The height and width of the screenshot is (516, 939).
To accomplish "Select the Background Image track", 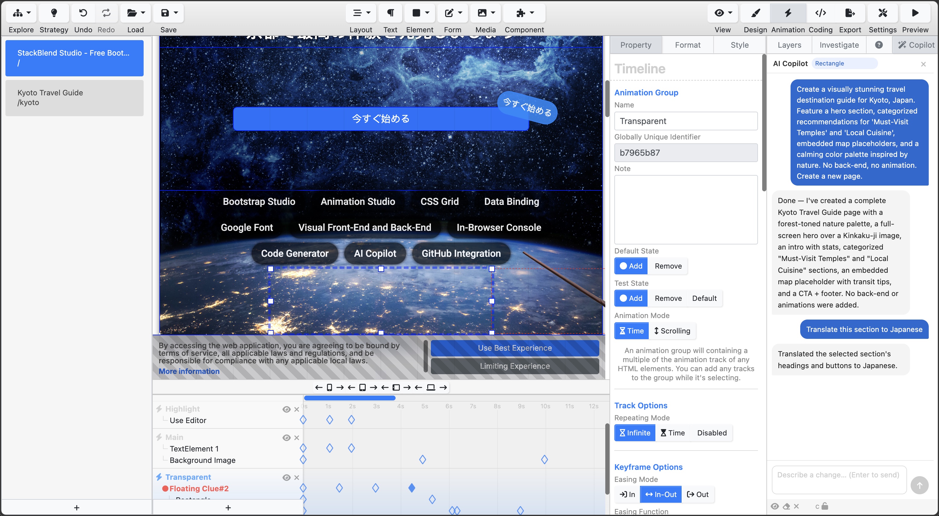I will click(x=202, y=460).
